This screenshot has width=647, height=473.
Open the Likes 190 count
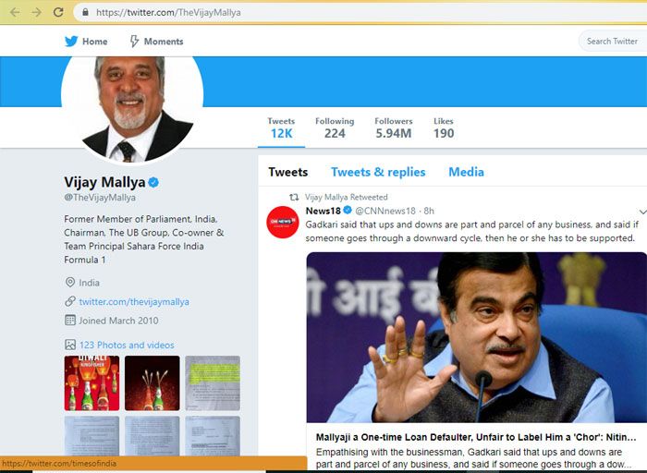pos(444,127)
